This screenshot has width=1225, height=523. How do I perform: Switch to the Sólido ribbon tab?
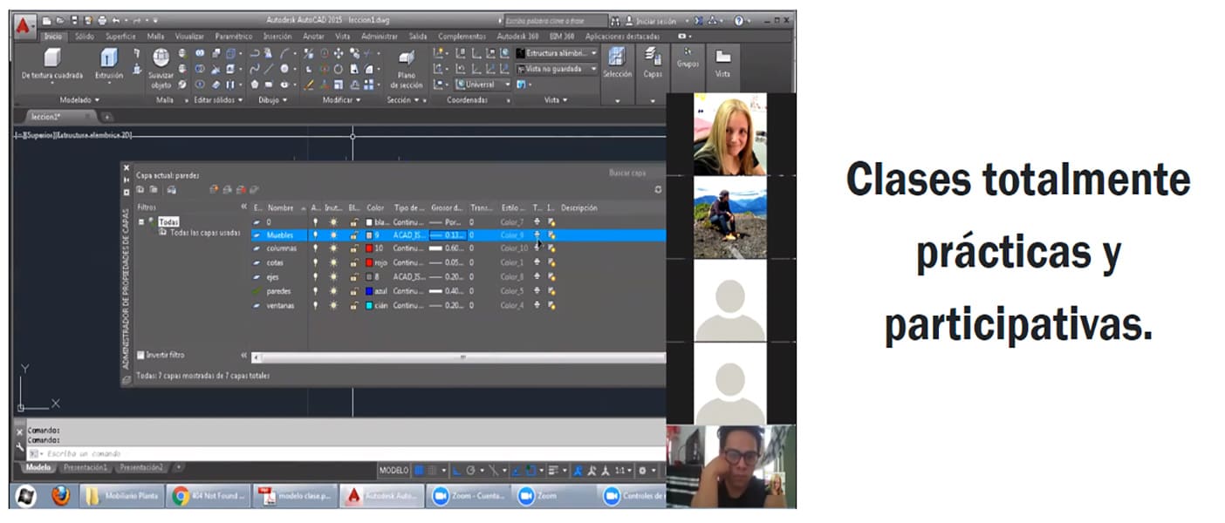pyautogui.click(x=85, y=37)
